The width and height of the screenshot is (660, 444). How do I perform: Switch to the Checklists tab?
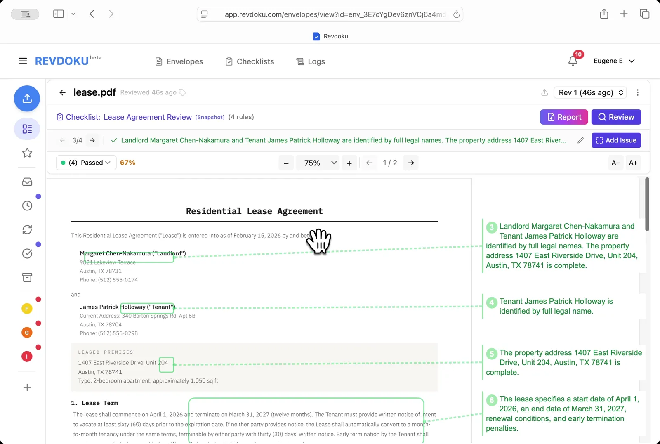[x=249, y=61]
